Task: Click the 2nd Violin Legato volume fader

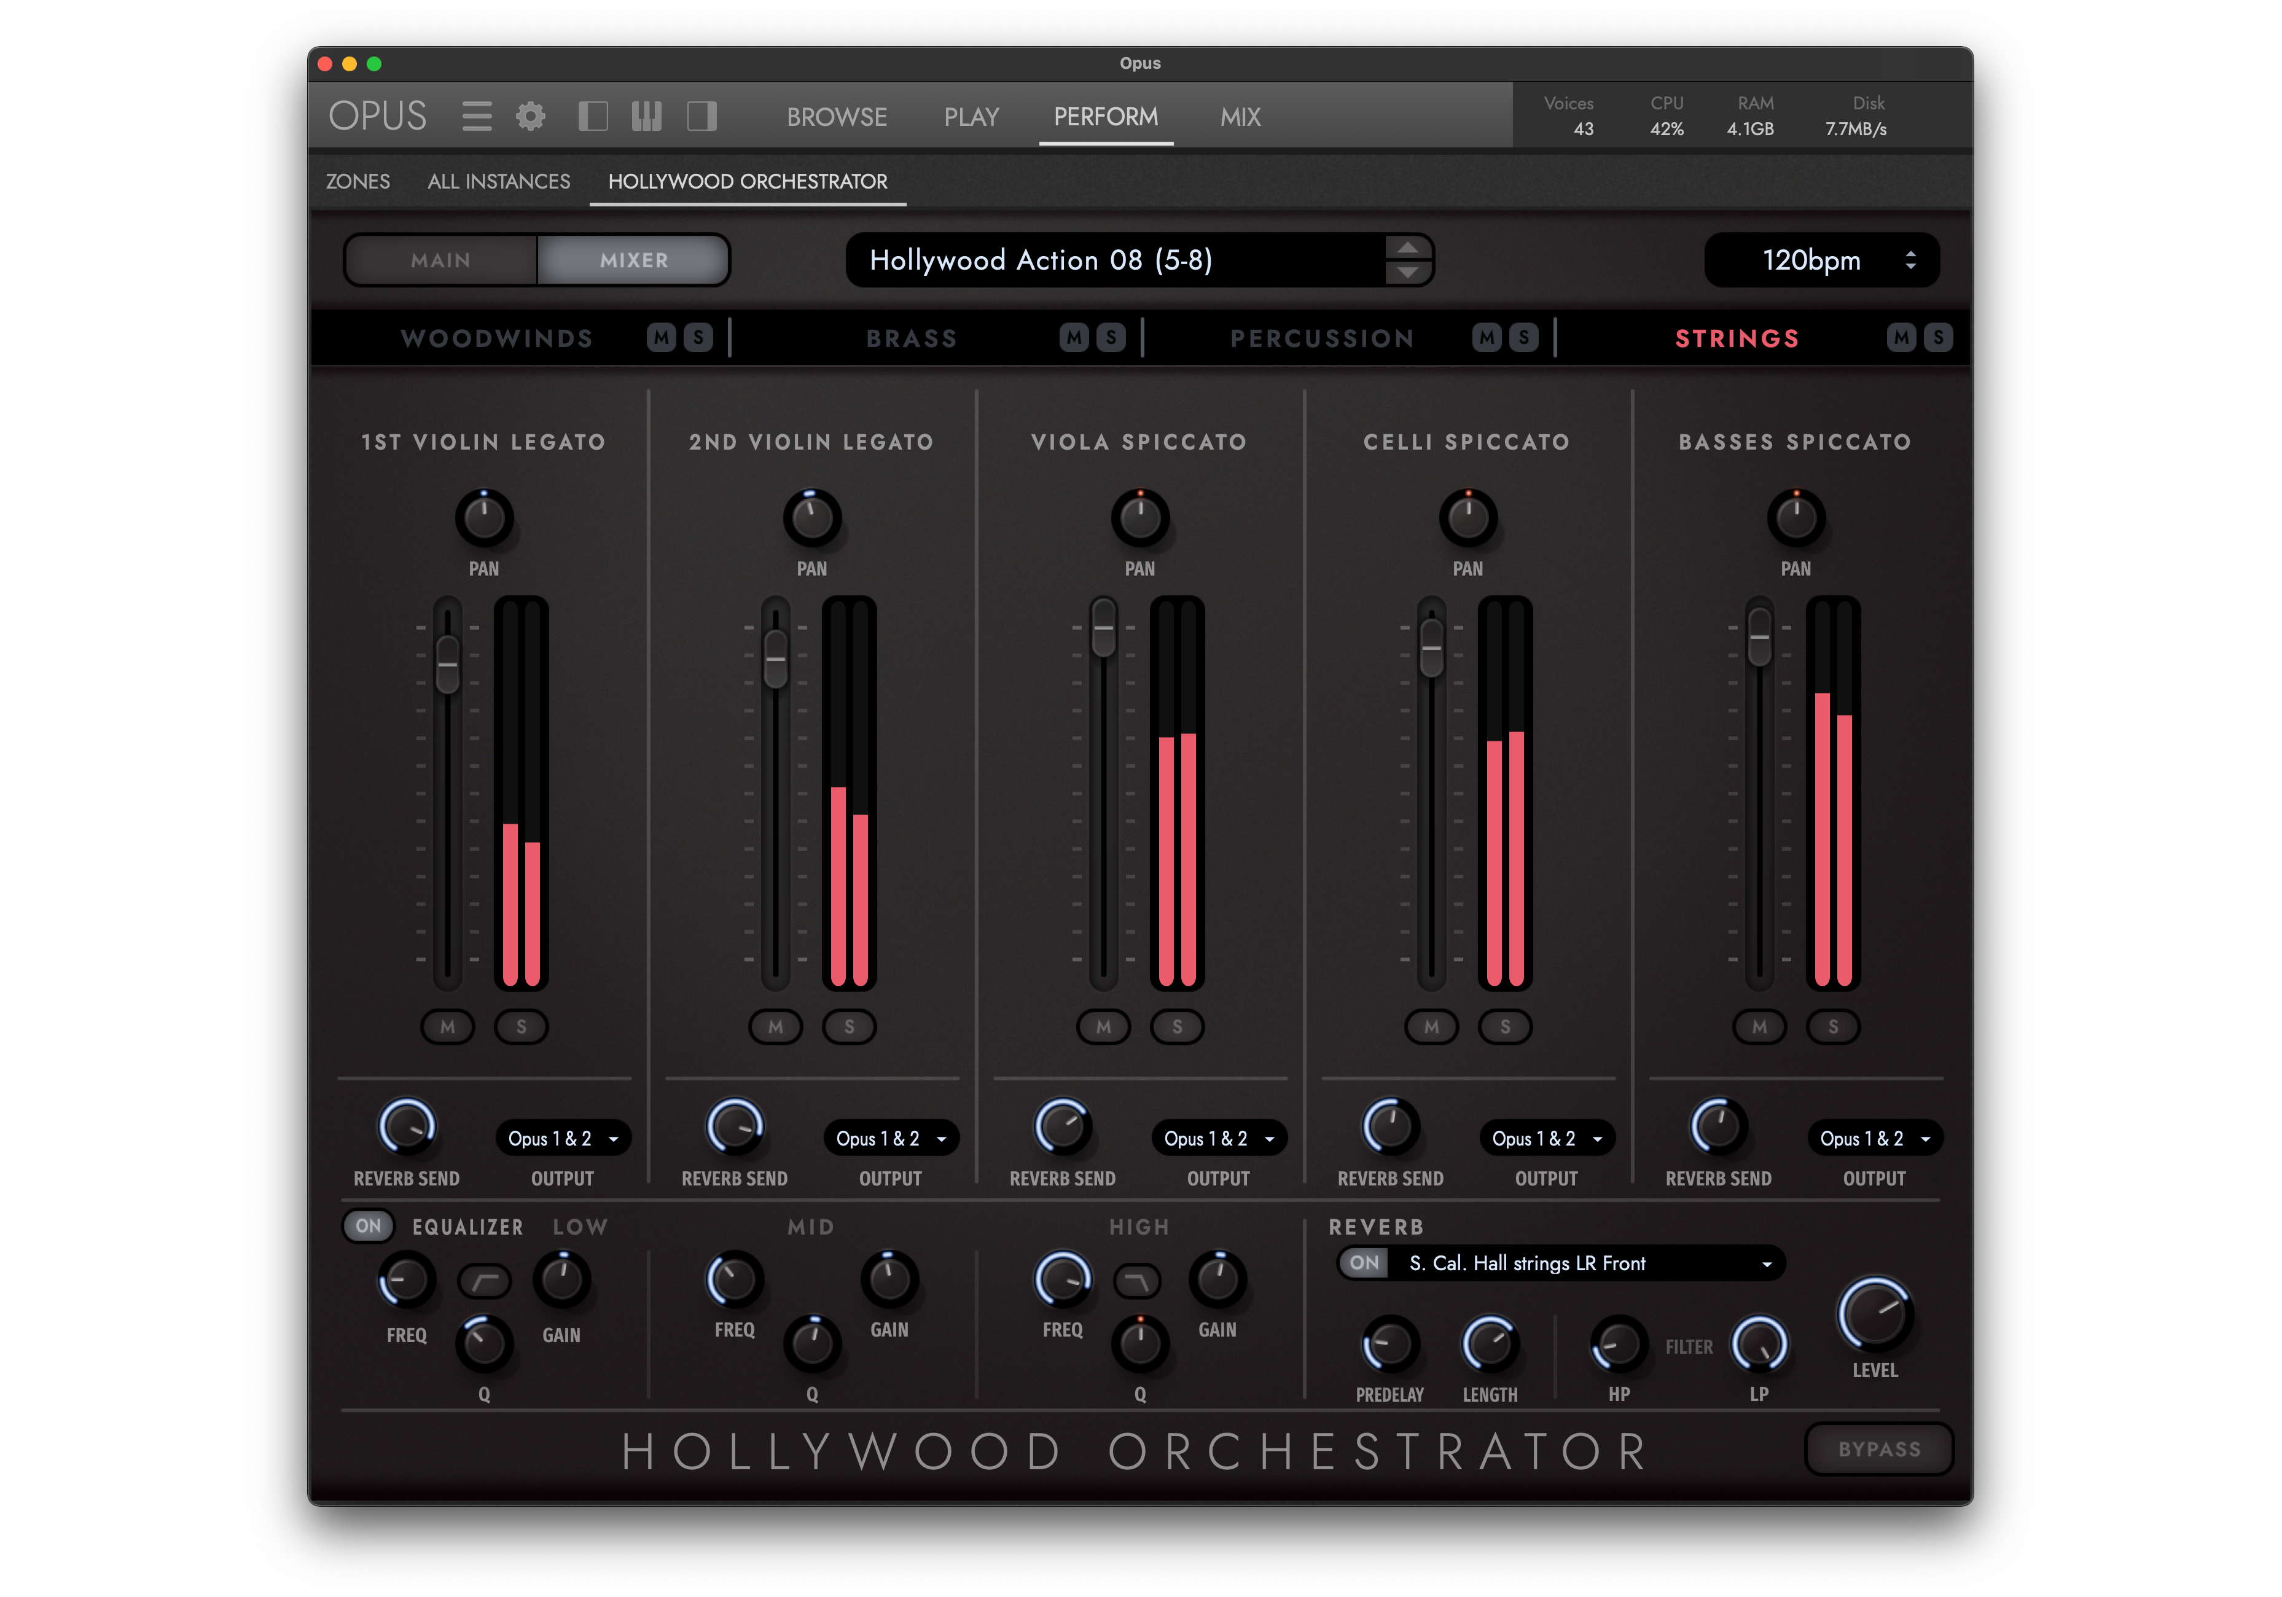Action: tap(776, 658)
